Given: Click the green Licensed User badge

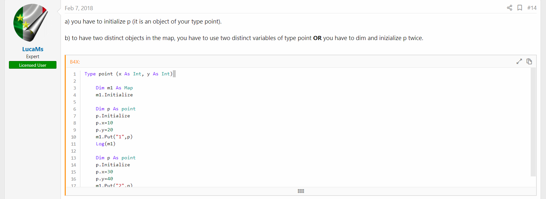Looking at the screenshot, I should click(x=33, y=65).
